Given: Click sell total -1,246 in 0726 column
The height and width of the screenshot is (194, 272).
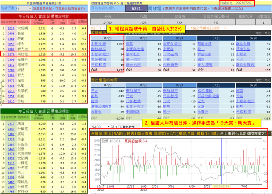Looking at the screenshot, I should pos(119,118).
